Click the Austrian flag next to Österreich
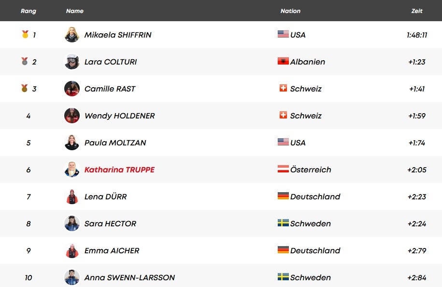Image resolution: width=442 pixels, height=287 pixels. click(283, 170)
